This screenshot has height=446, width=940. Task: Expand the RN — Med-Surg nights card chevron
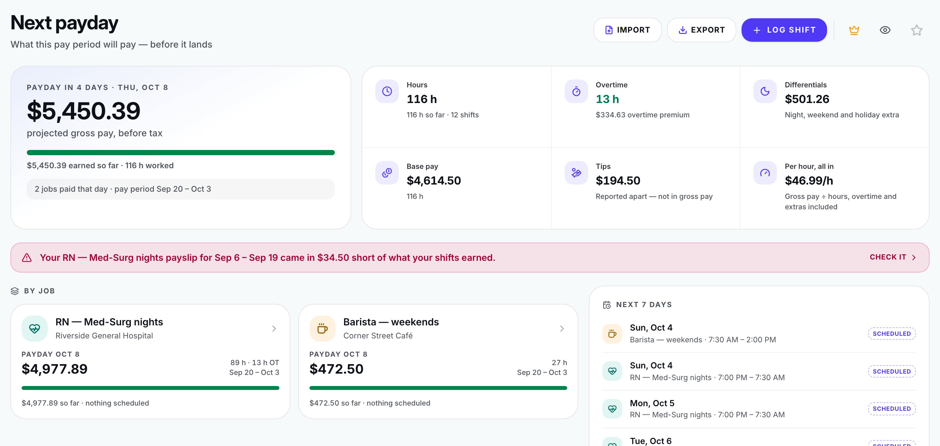point(274,329)
